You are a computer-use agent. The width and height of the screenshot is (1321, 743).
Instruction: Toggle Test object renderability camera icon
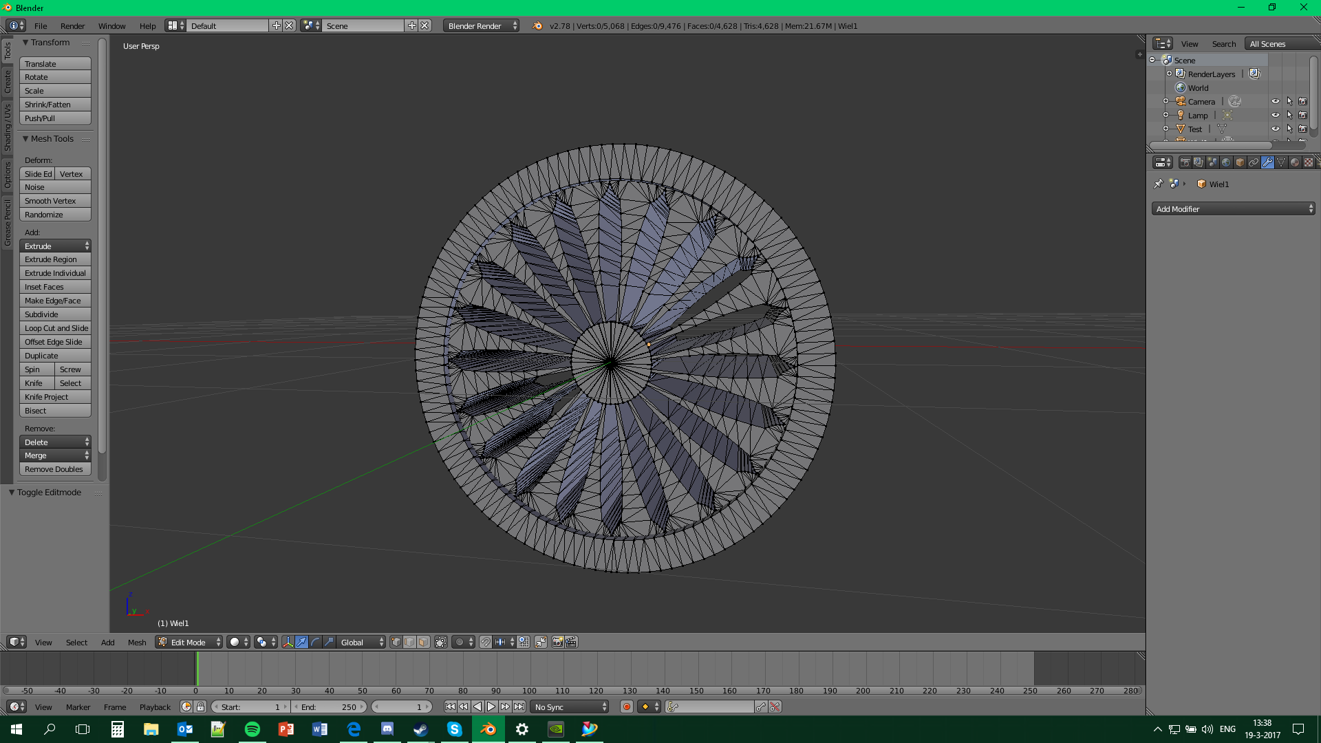pos(1302,129)
